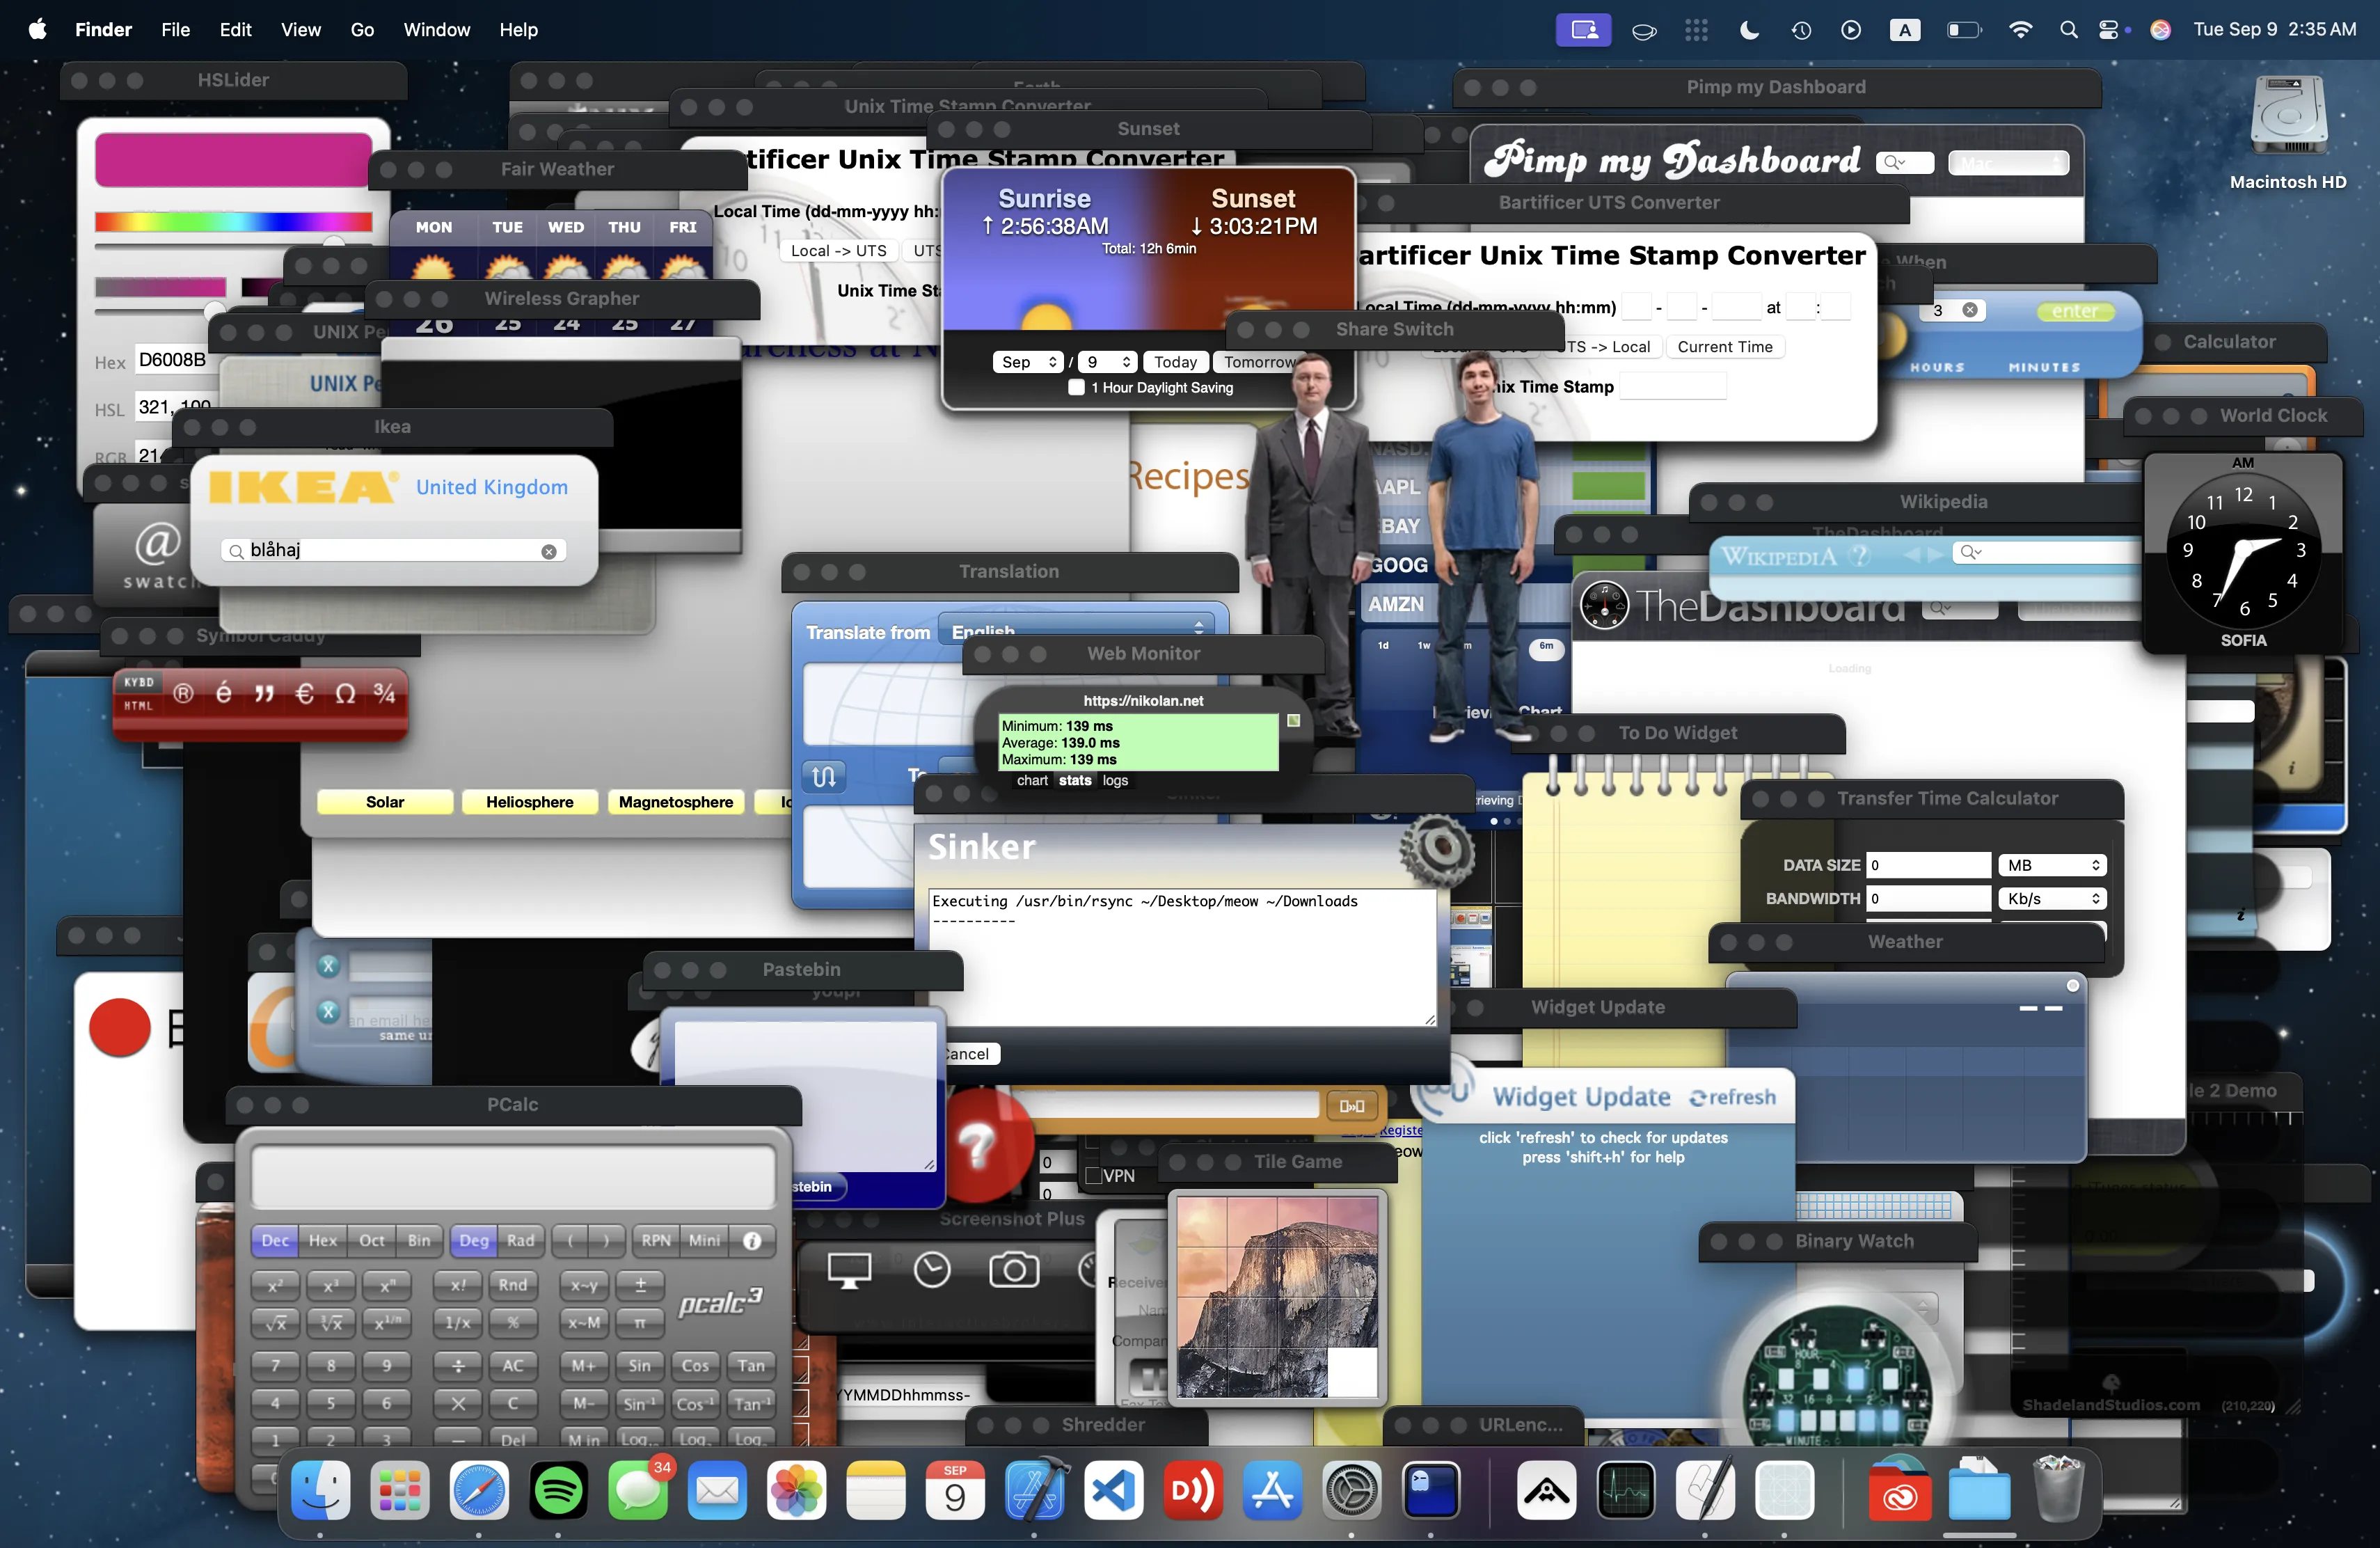Clear the IKEA search field with the x icon
Screen dimensions: 2380x1548
[x=549, y=551]
